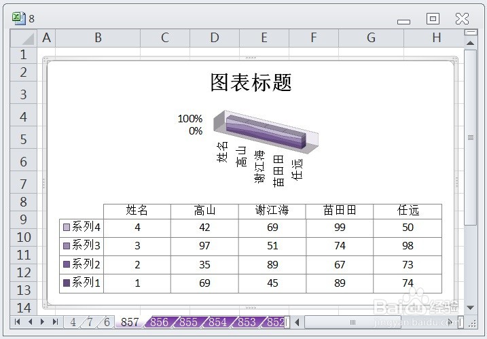The image size is (487, 339).
Task: Select column F header
Action: click(x=314, y=38)
